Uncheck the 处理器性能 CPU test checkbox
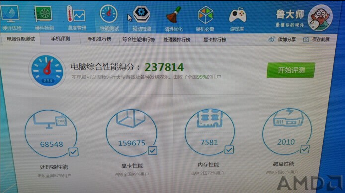345x193 pixels. tap(73, 152)
